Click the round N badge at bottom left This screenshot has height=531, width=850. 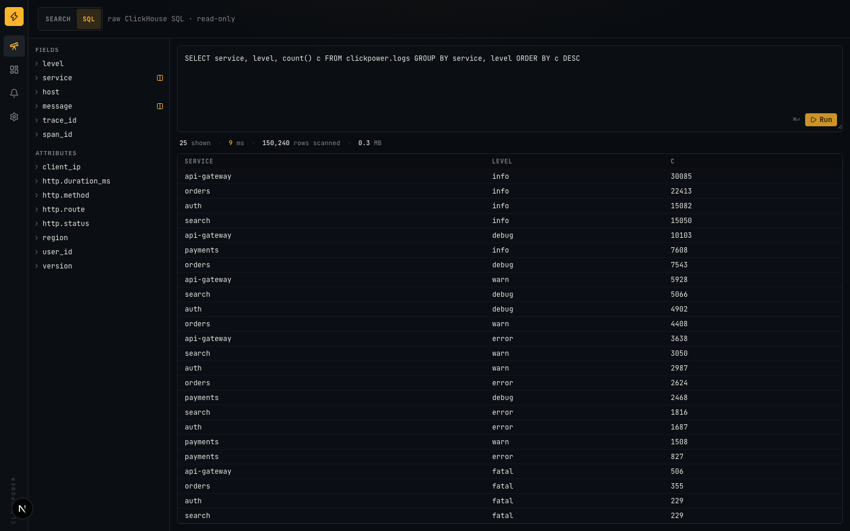pyautogui.click(x=22, y=509)
